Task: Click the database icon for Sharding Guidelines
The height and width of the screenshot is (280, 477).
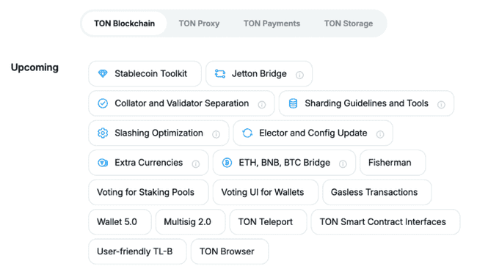Action: pyautogui.click(x=293, y=103)
